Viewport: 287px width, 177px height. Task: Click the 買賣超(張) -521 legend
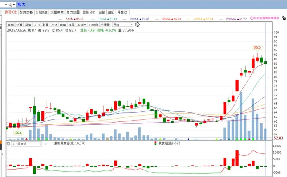(168, 143)
